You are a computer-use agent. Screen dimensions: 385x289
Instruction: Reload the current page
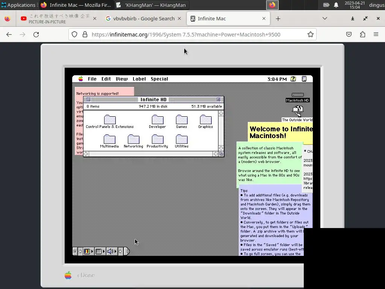pyautogui.click(x=36, y=34)
